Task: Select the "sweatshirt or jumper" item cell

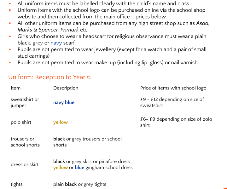Action: [x=25, y=102]
